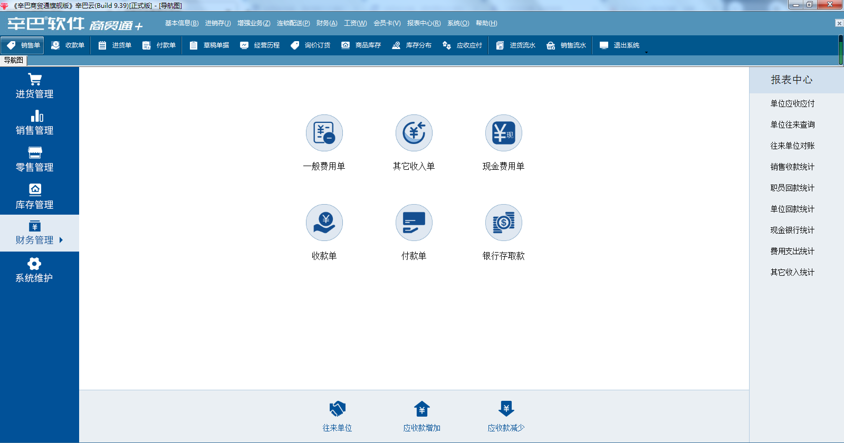Open 现金银行统计 report link

[792, 230]
